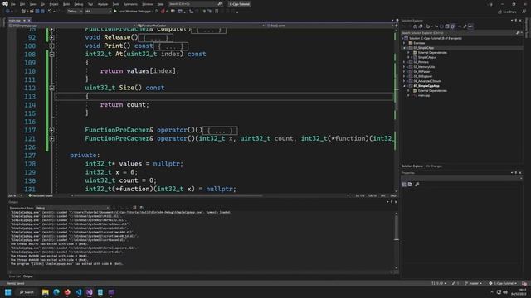Open the project scope dropdown above the editor
The width and height of the screenshot is (531, 298).
(x=72, y=26)
